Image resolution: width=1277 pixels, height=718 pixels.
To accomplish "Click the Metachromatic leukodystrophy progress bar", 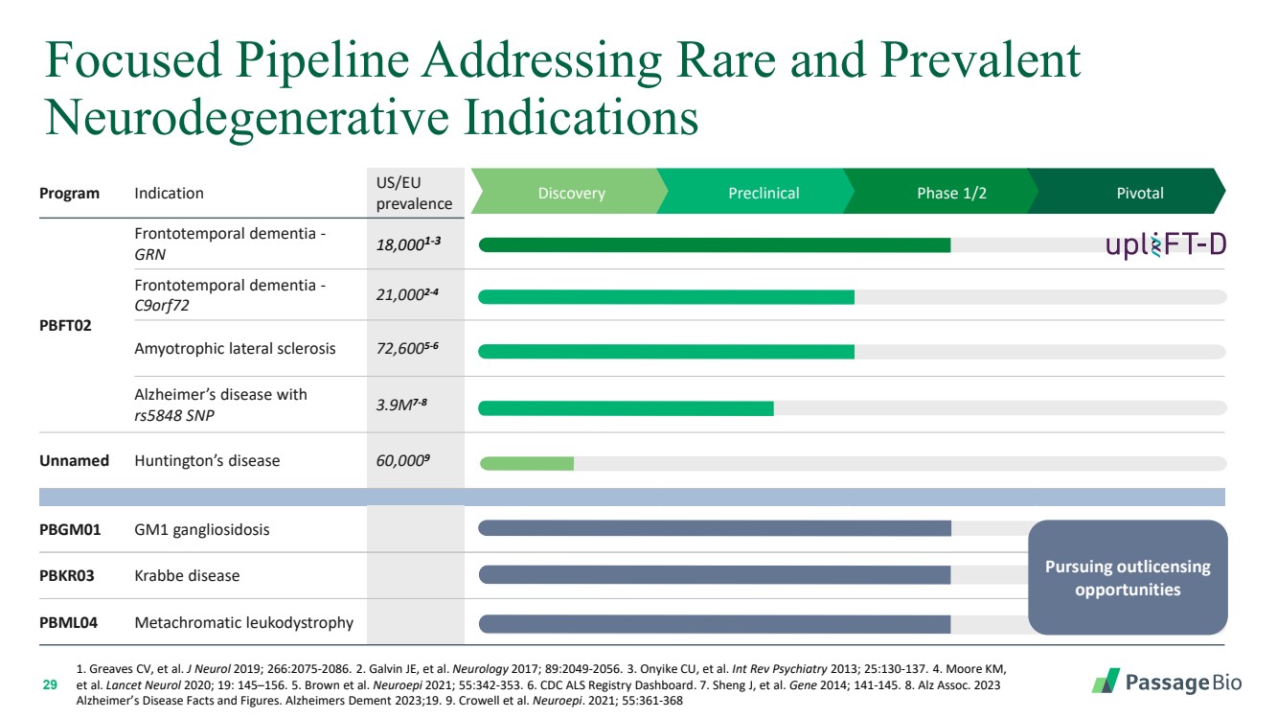I will [714, 624].
